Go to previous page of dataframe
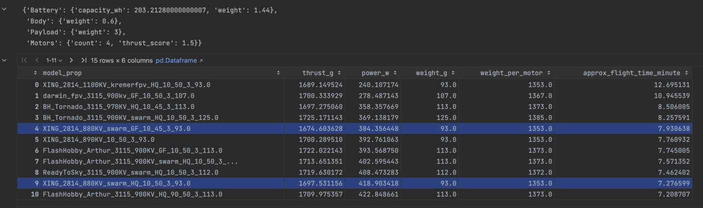 point(37,60)
